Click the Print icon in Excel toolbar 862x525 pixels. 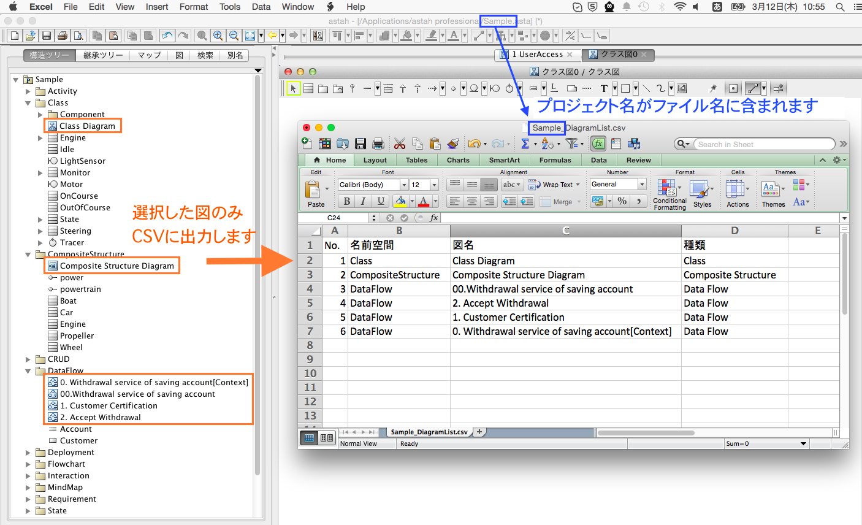[x=378, y=144]
